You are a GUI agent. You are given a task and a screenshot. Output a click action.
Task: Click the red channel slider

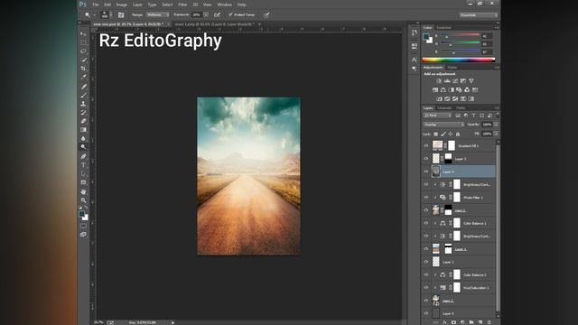pyautogui.click(x=460, y=36)
